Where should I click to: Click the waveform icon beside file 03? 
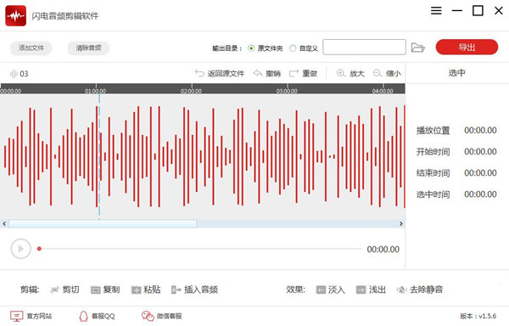point(14,74)
